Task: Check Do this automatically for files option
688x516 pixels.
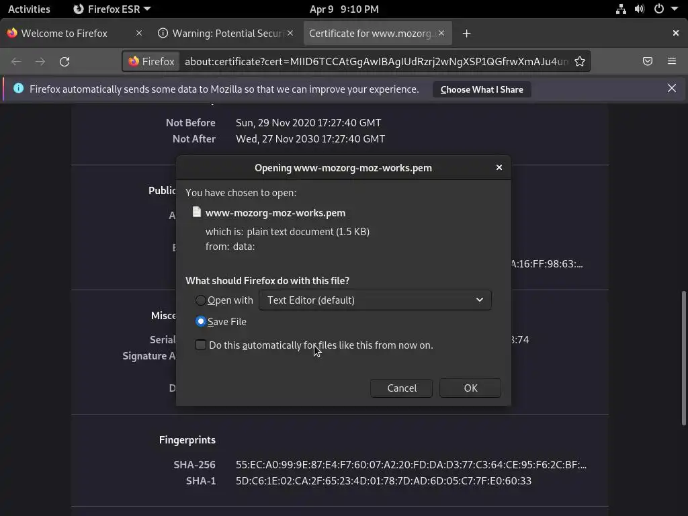Action: pos(200,345)
